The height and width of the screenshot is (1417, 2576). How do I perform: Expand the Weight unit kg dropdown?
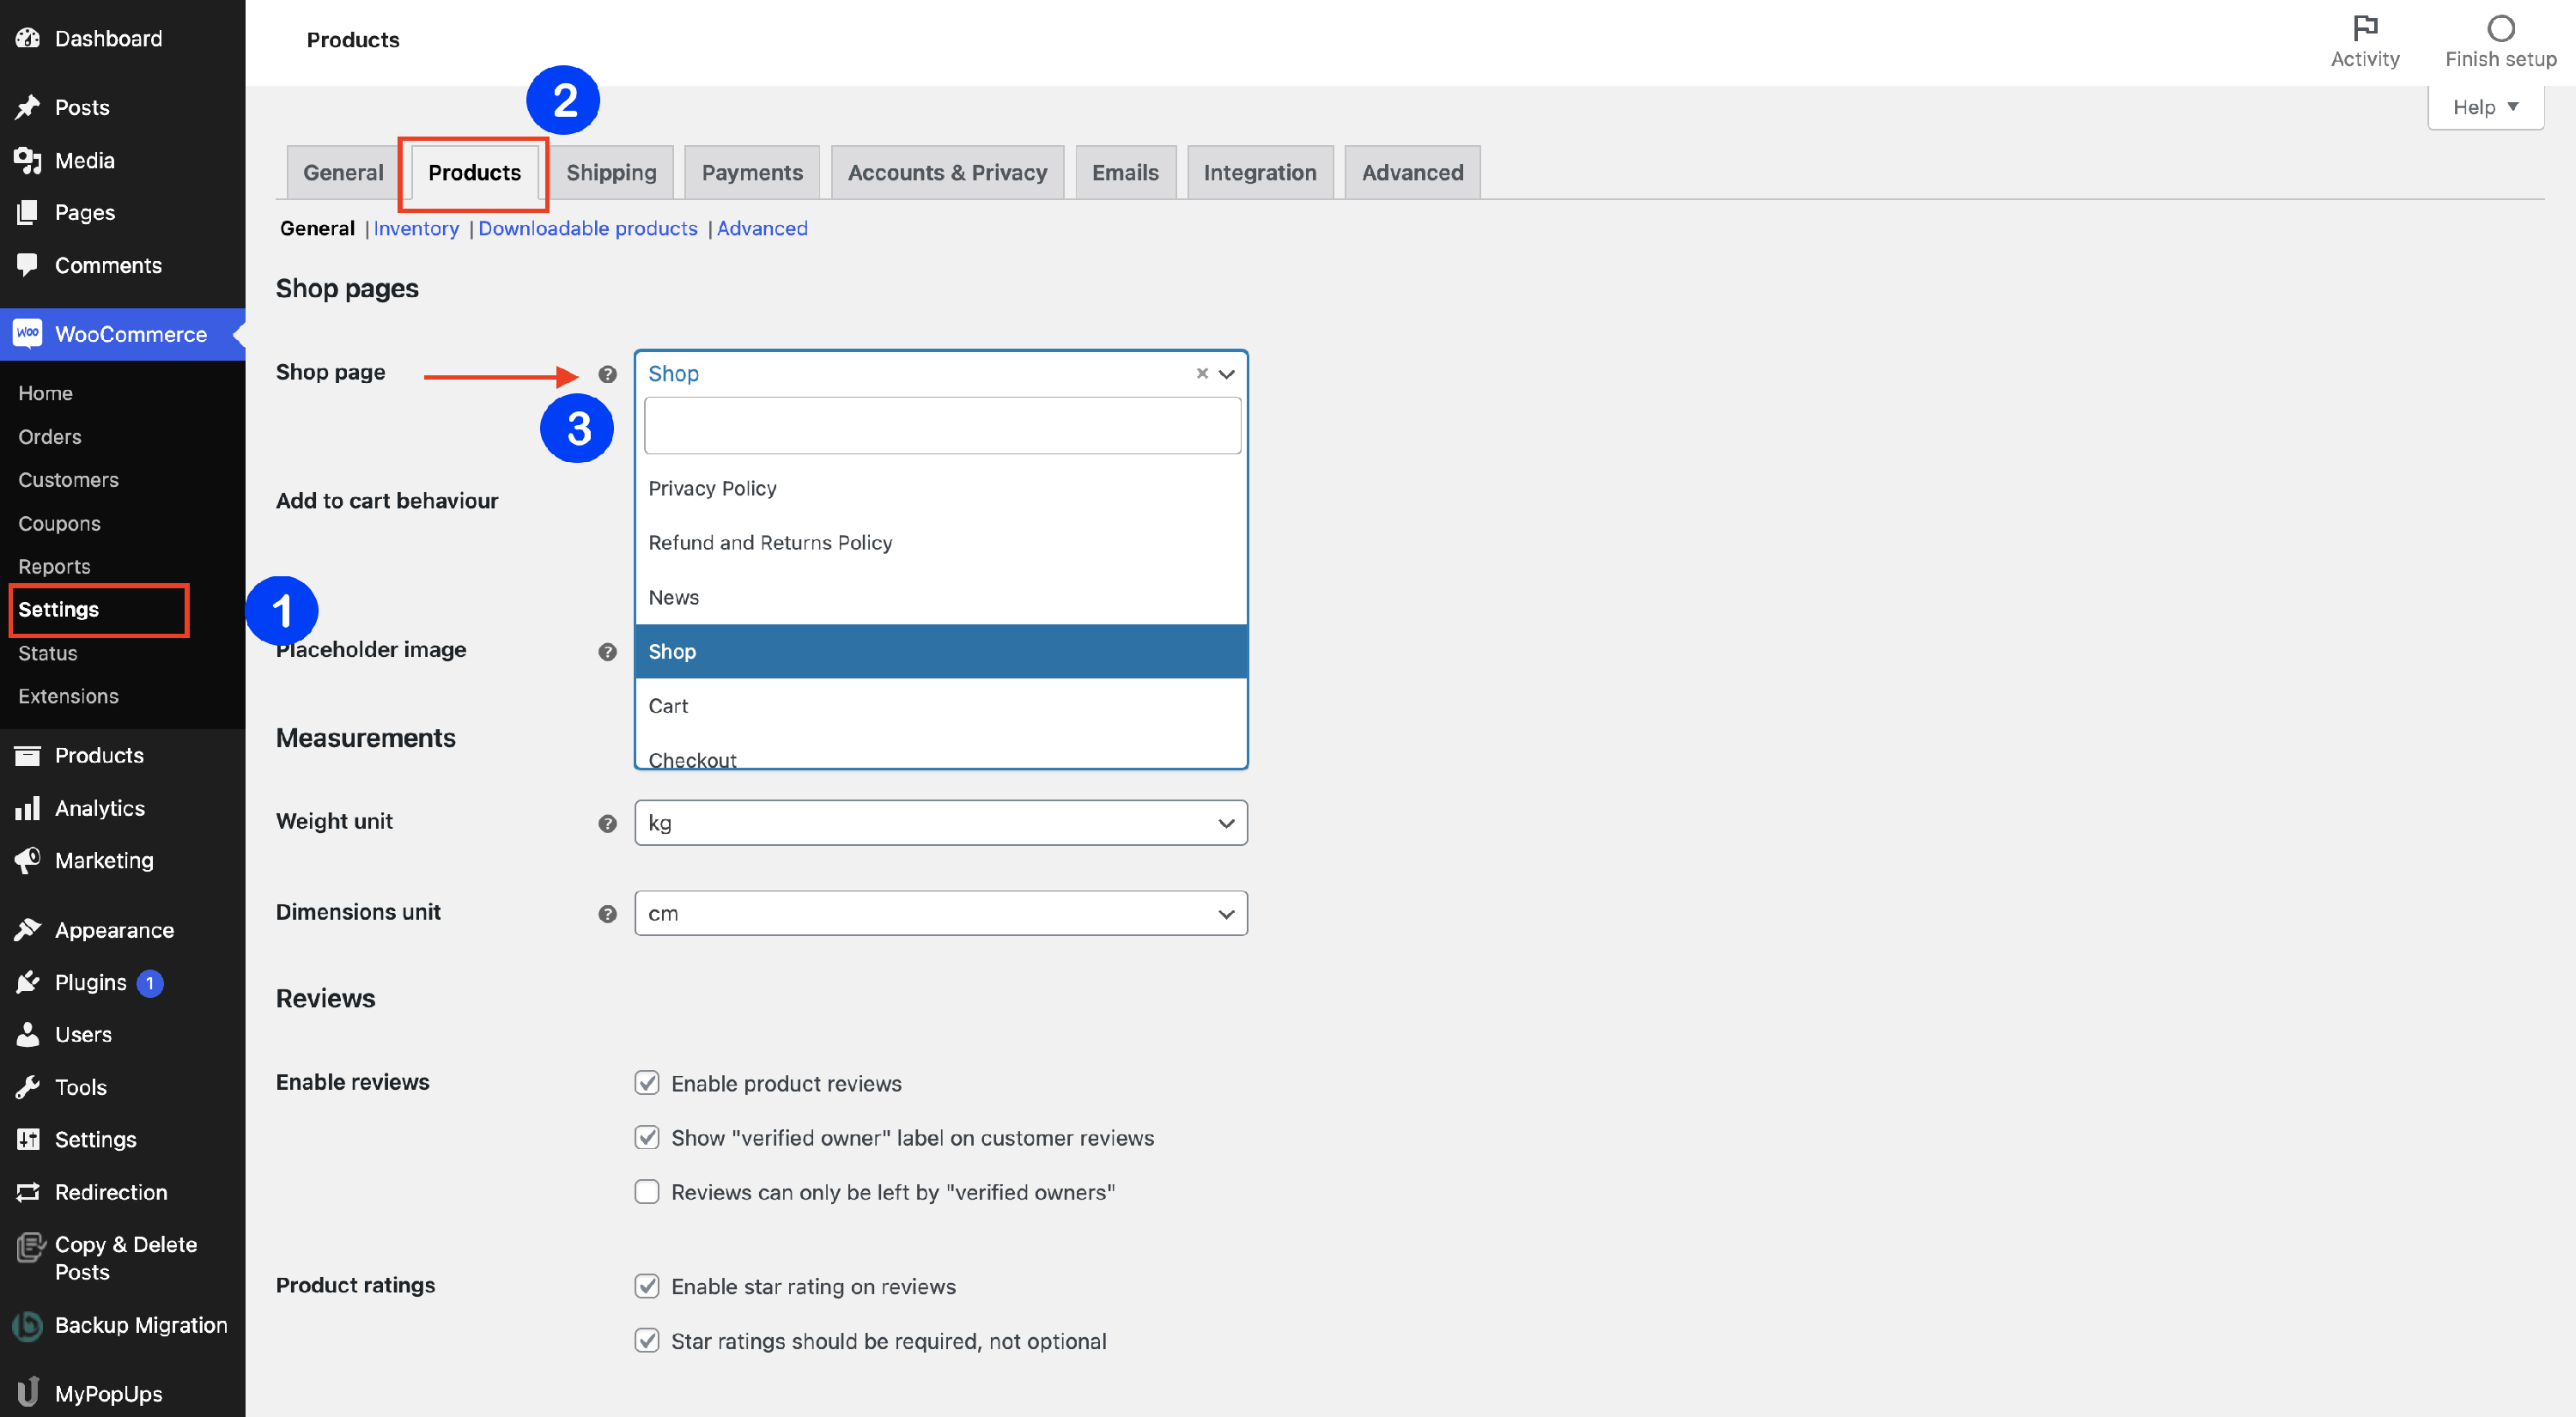click(940, 823)
